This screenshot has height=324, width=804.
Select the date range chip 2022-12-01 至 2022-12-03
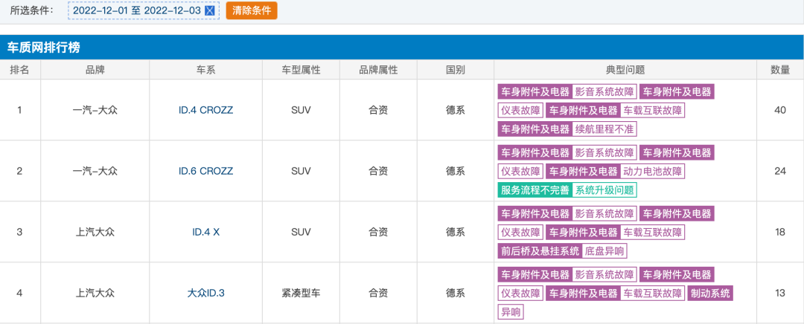(144, 10)
